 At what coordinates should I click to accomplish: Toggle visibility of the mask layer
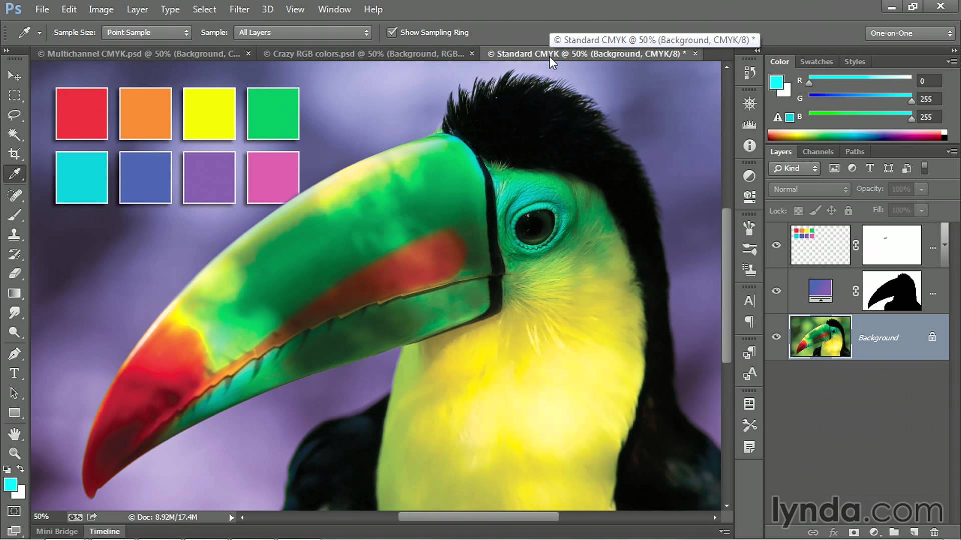pos(776,291)
